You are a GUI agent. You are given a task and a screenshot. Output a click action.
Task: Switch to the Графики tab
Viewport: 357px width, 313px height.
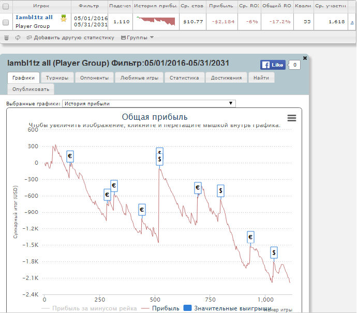(23, 78)
